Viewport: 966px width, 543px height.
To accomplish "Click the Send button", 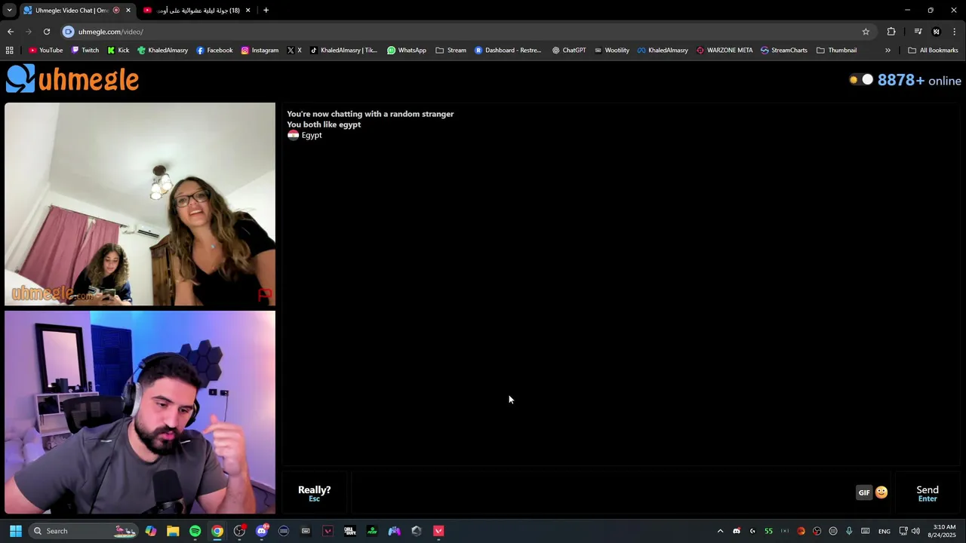I will [x=928, y=493].
